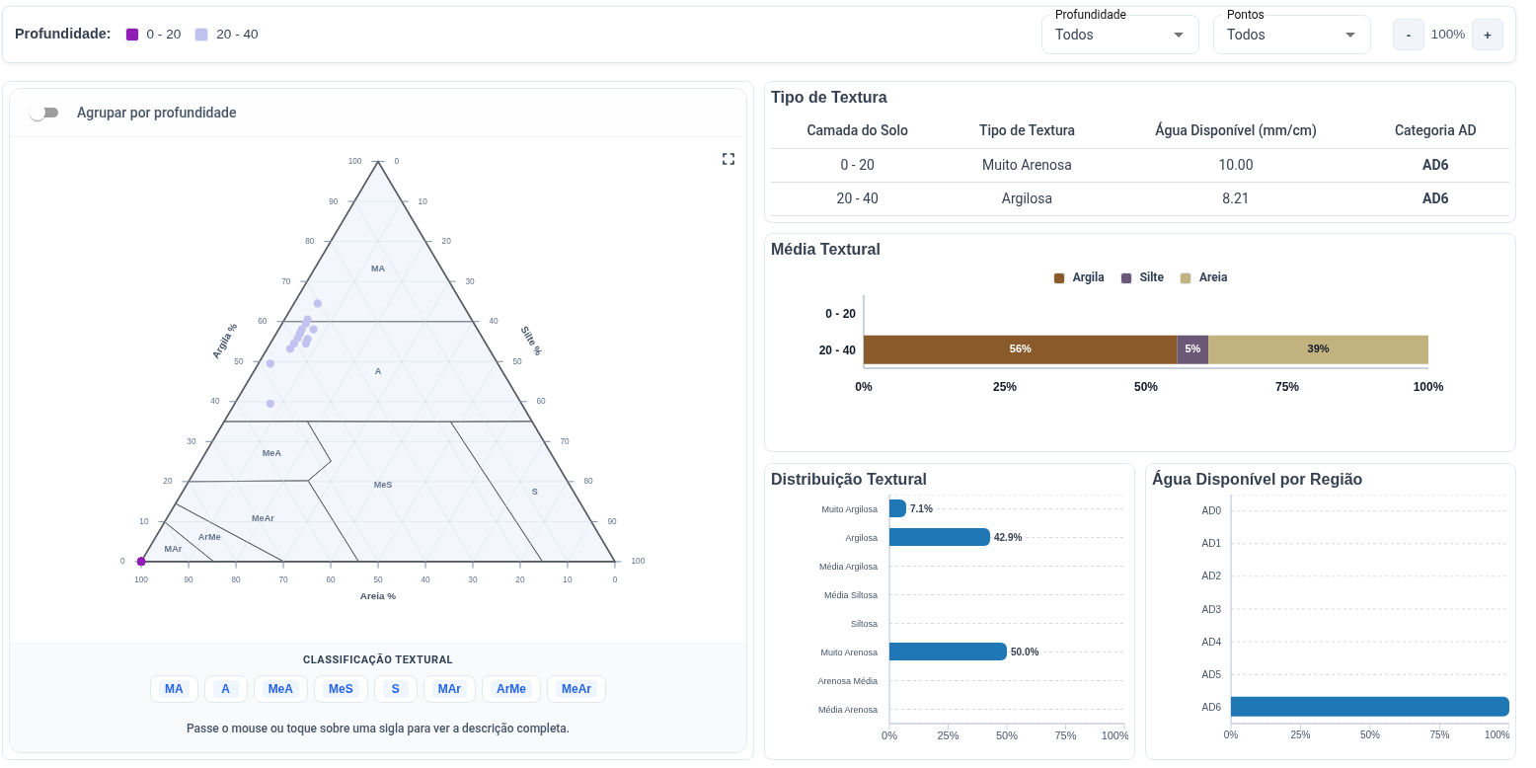
Task: Click the zoom in plus button
Action: (1487, 35)
